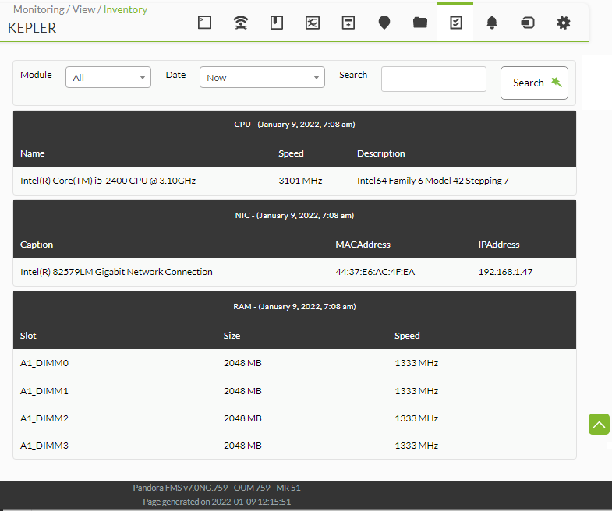Click the A1_DIMM1 slot row
Screen dimensions: 612x511
click(295, 391)
